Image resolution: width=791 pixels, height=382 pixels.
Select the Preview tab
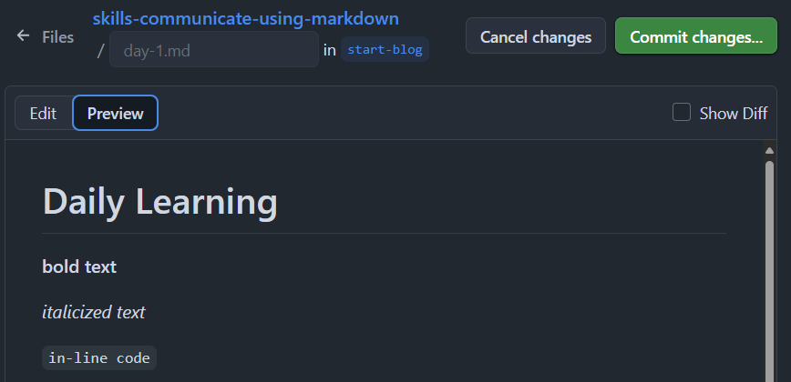click(115, 114)
